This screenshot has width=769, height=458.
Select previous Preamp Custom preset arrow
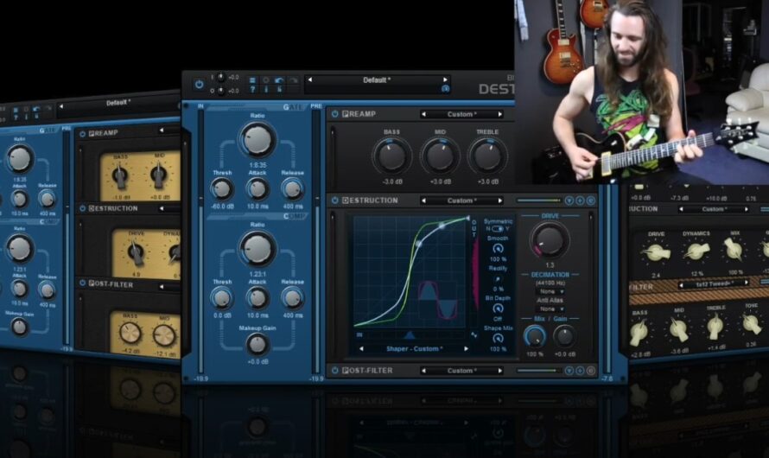point(423,114)
